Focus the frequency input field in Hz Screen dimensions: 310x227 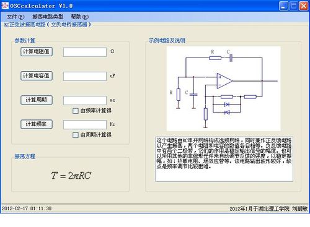click(85, 124)
